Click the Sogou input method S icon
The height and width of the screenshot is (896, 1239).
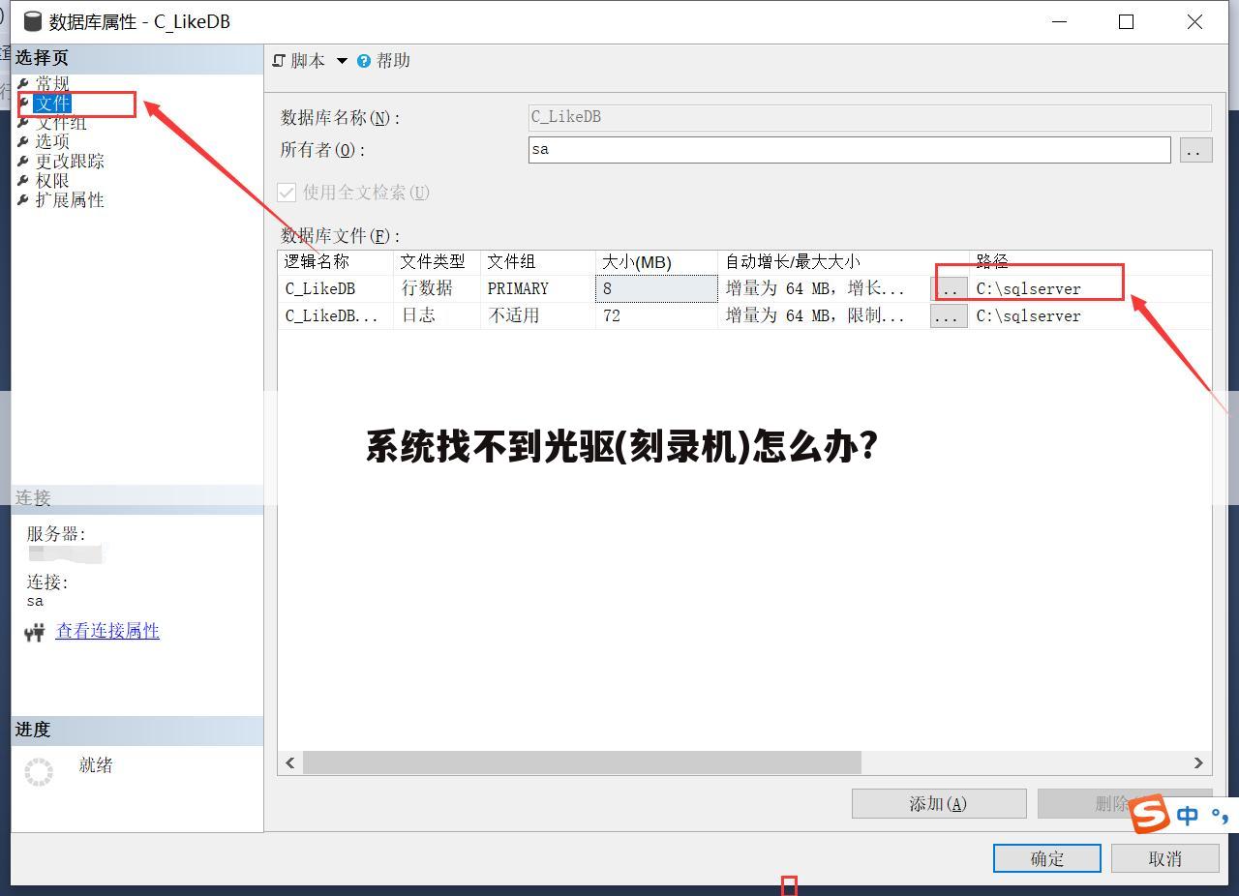pos(1150,814)
